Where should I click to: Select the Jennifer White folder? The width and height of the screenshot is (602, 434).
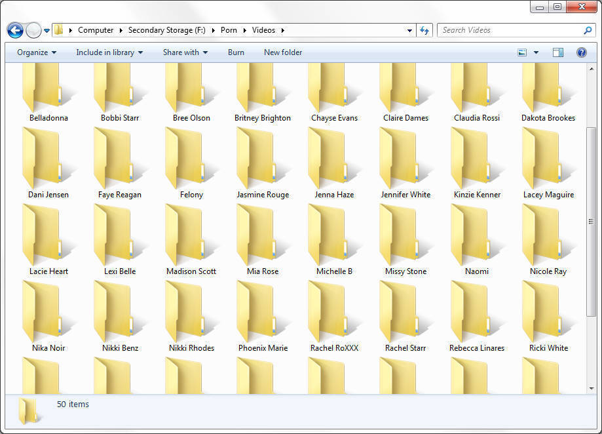[x=405, y=163]
